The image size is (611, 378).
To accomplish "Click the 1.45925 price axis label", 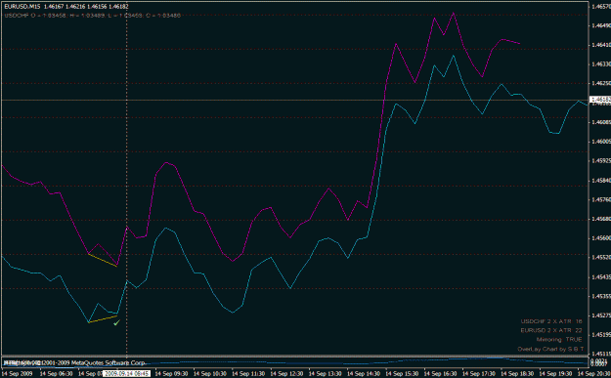I will tap(601, 160).
